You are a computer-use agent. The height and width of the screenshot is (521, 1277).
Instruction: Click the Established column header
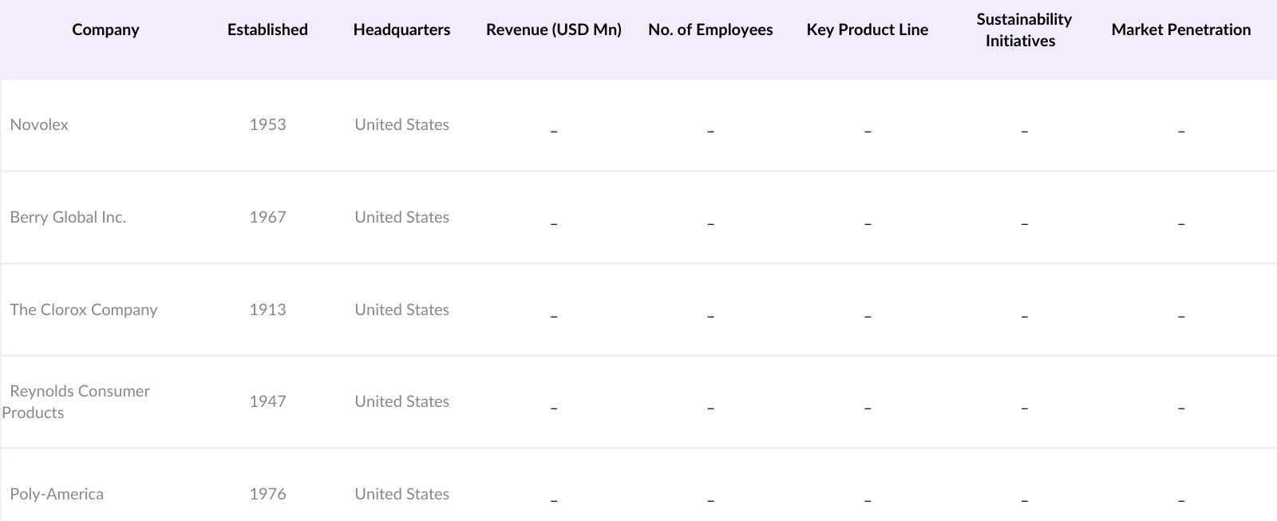tap(267, 30)
